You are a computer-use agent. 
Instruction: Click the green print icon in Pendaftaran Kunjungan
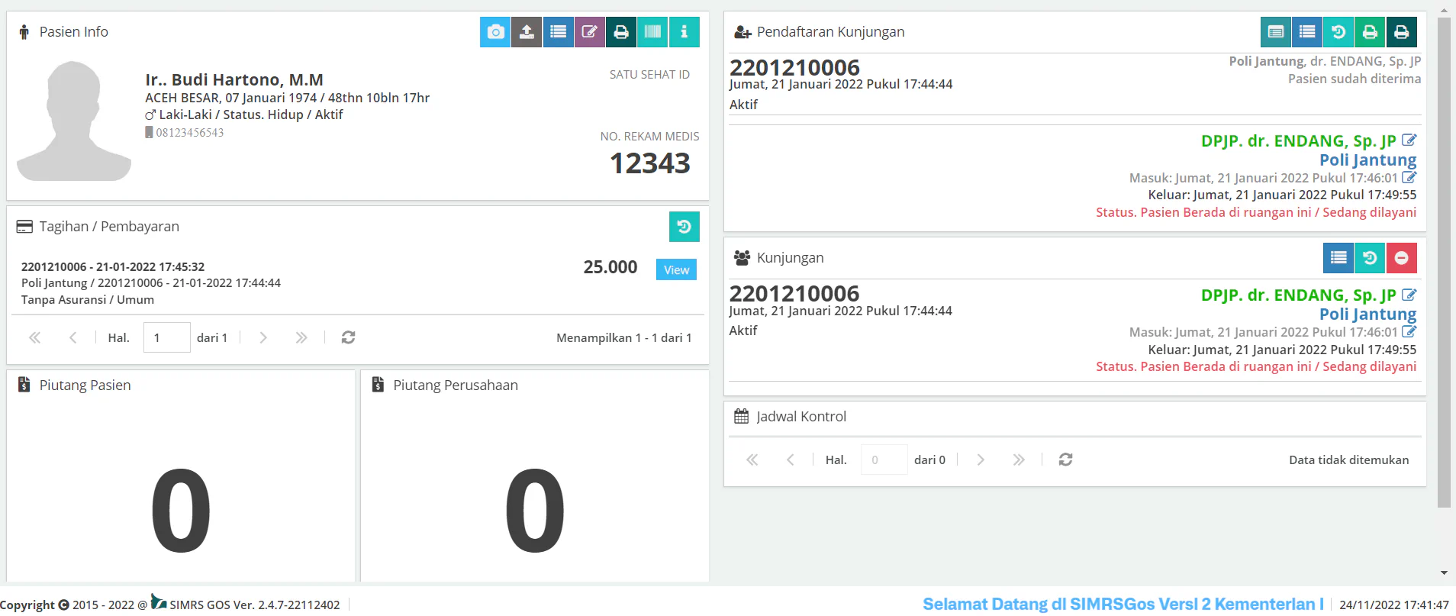(x=1371, y=32)
